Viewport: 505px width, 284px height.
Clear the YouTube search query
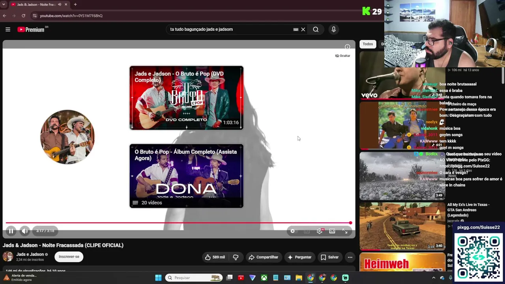click(x=303, y=29)
